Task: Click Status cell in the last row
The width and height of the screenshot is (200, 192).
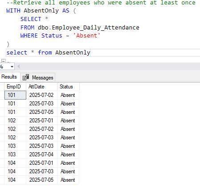Action: click(68, 180)
